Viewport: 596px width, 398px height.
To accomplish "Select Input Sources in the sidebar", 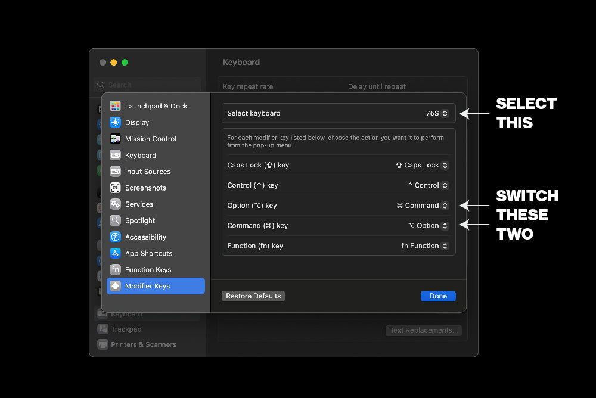I will tap(148, 172).
